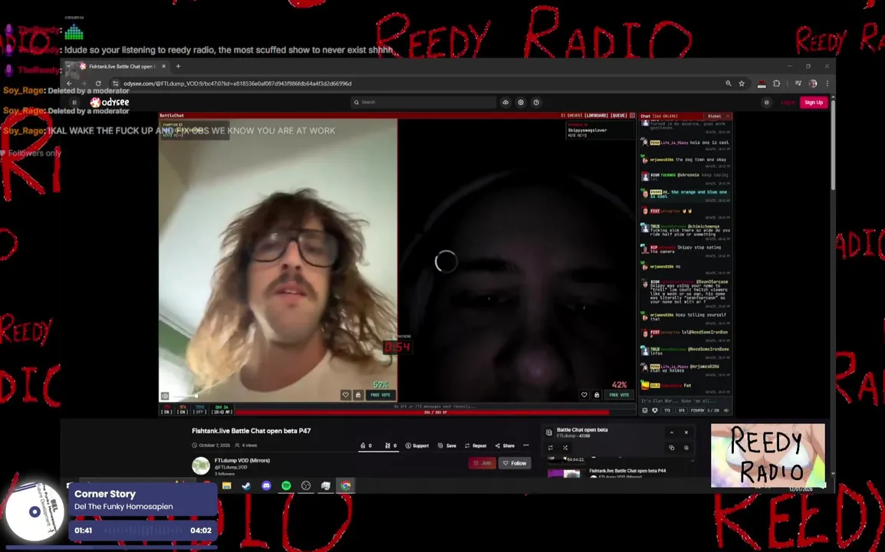Click the slime dislike reaction under the video
The height and width of the screenshot is (552, 885).
click(x=390, y=445)
